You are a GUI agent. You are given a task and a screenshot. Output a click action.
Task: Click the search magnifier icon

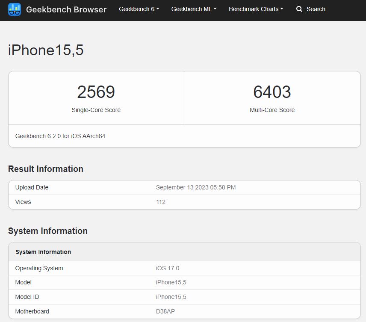[299, 9]
